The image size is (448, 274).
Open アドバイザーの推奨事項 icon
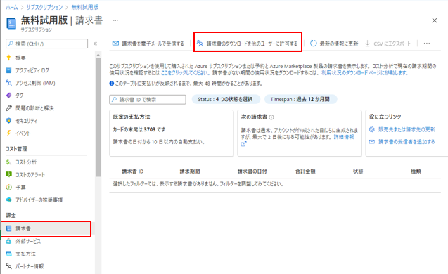[9, 200]
